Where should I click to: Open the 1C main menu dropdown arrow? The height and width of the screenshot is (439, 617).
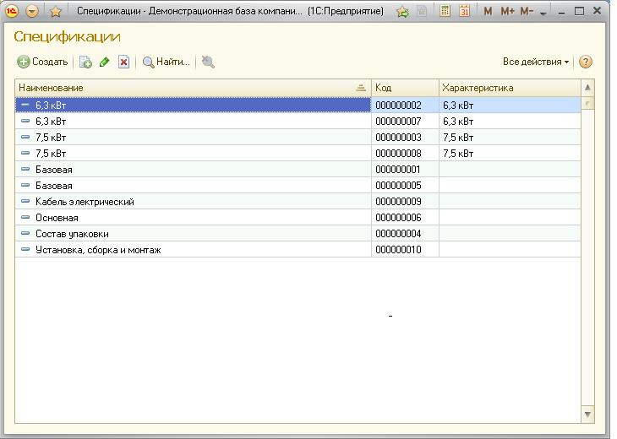pos(32,12)
